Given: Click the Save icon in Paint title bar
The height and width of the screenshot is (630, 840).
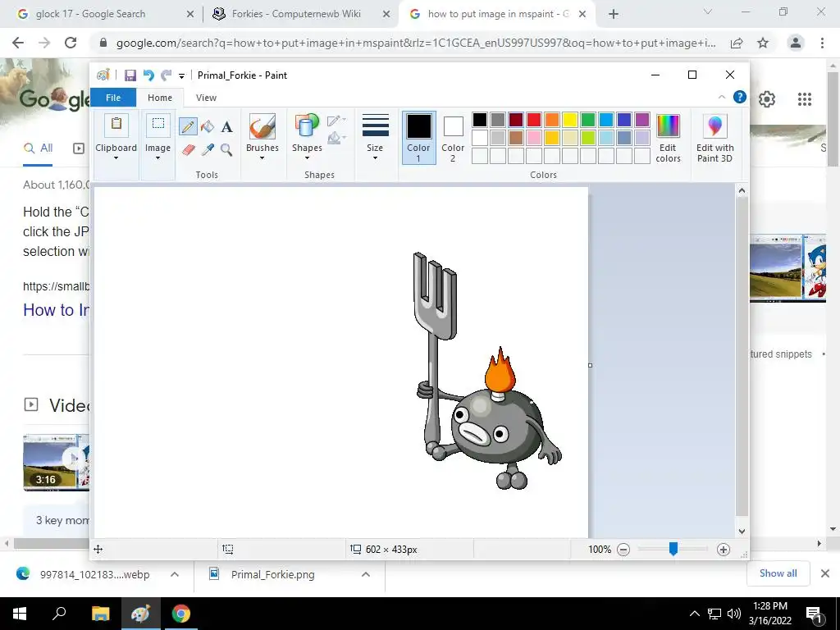Looking at the screenshot, I should pos(130,75).
